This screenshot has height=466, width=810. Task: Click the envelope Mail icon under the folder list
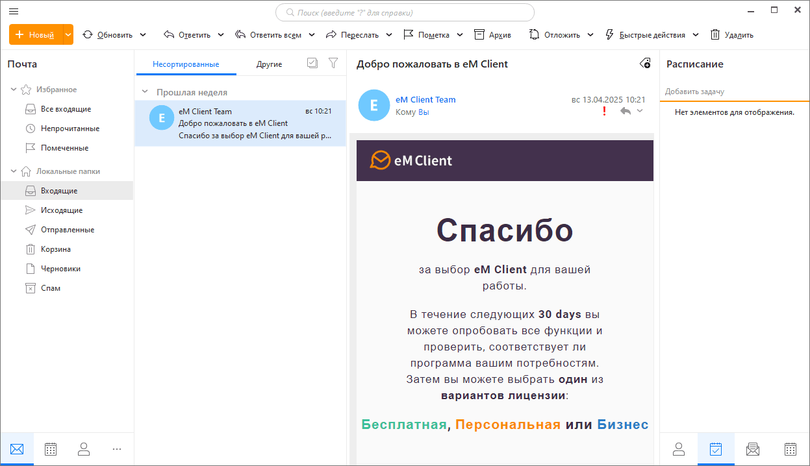point(17,448)
